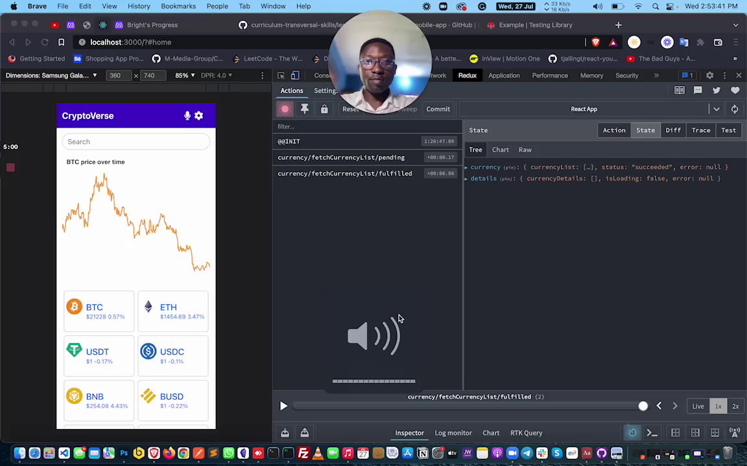
Task: Select the @@INIT action row
Action: [x=367, y=141]
